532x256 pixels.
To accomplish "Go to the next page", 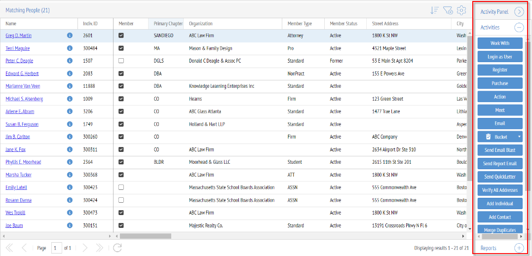I will tap(85, 248).
